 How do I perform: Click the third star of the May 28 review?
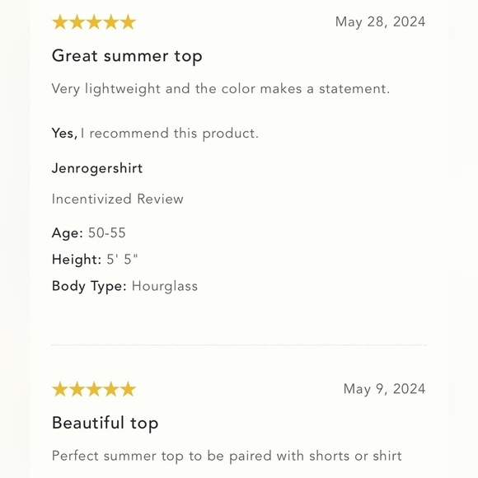tap(94, 22)
